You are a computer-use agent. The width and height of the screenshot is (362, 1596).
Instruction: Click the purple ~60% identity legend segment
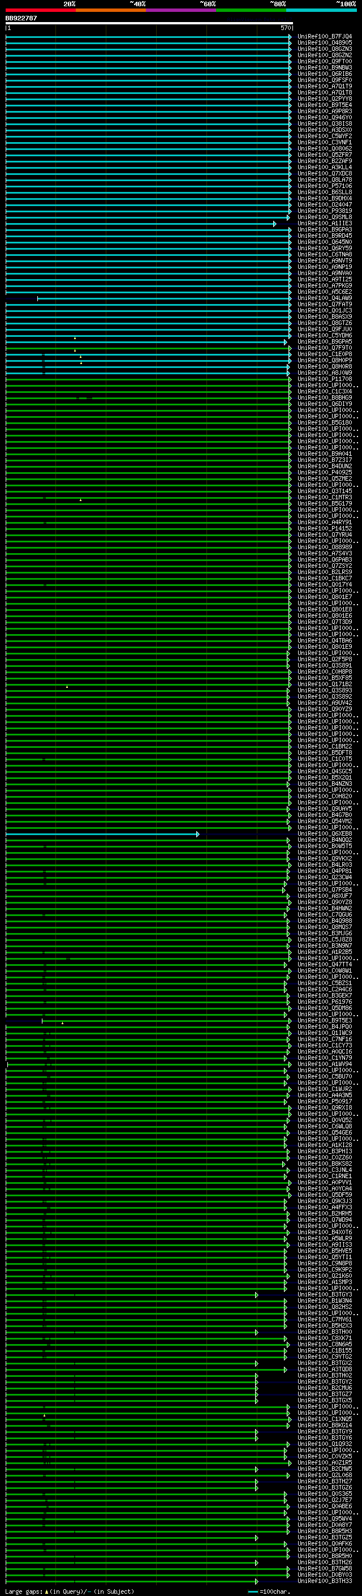coord(180,10)
